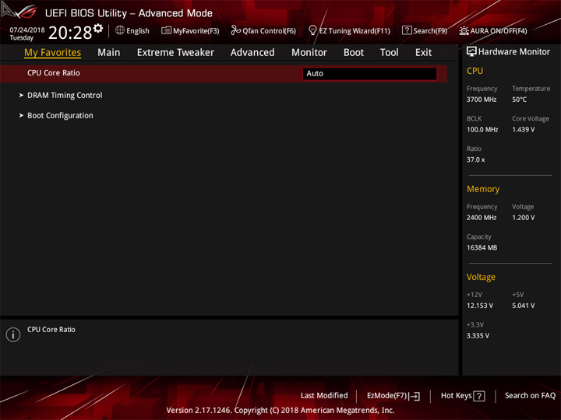
Task: Click CPU Core Ratio help description
Action: (51, 330)
